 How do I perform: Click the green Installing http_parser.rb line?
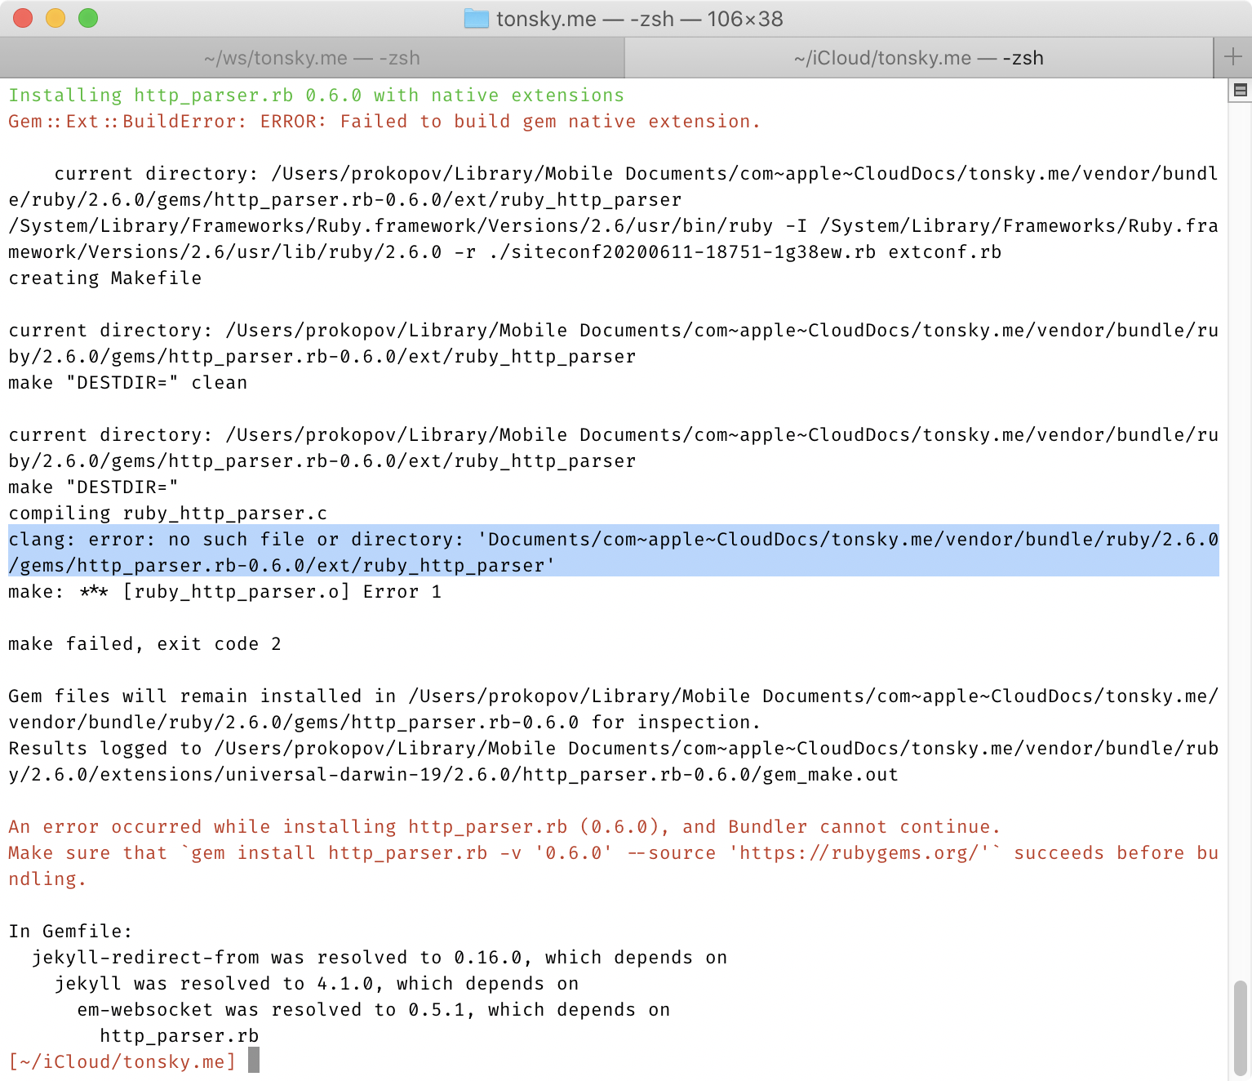point(316,96)
